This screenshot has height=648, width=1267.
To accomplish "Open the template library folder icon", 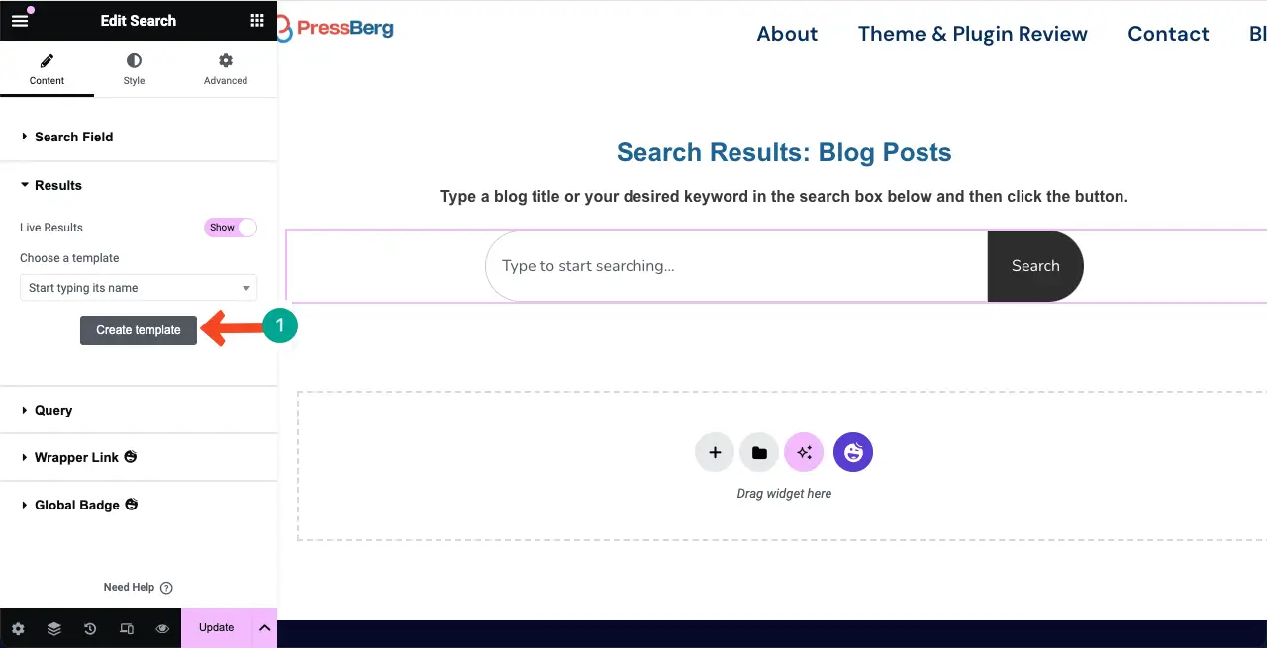I will tap(759, 452).
